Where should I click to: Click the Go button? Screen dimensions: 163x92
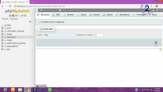[x=156, y=42]
